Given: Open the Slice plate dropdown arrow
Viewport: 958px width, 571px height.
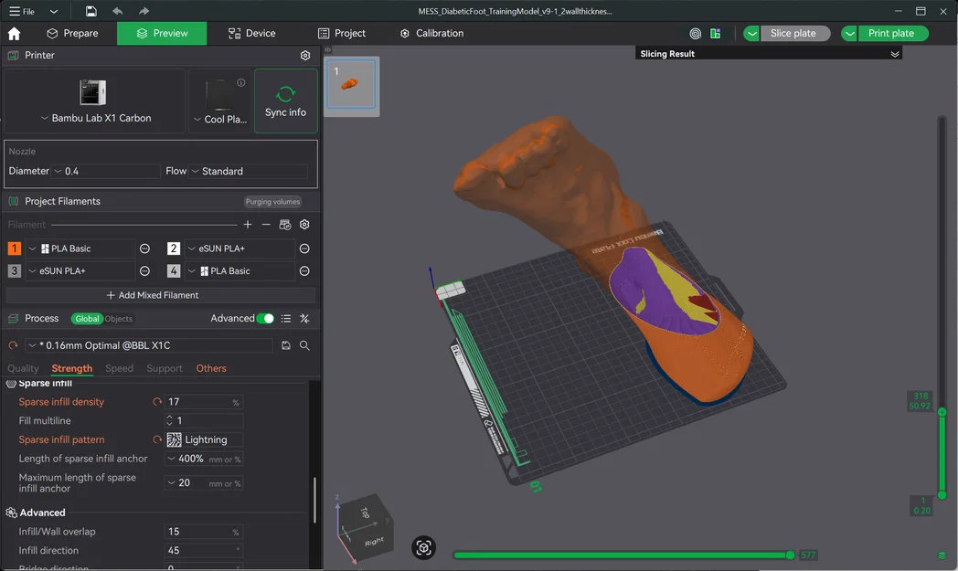Looking at the screenshot, I should 751,34.
